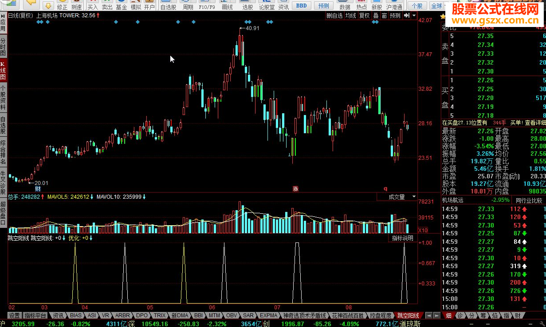Viewport: 546px width, 327px height.
Task: Open the chart header dropdown arrow
Action: point(414,15)
